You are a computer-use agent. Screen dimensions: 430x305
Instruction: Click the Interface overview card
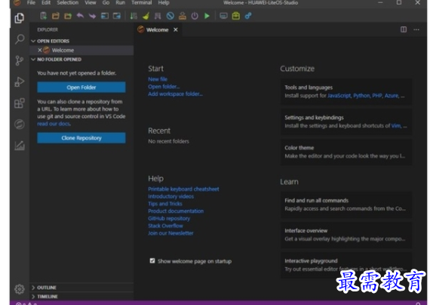click(346, 235)
